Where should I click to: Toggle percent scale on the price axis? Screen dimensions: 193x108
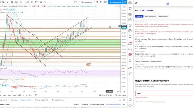pyautogui.click(x=116, y=95)
